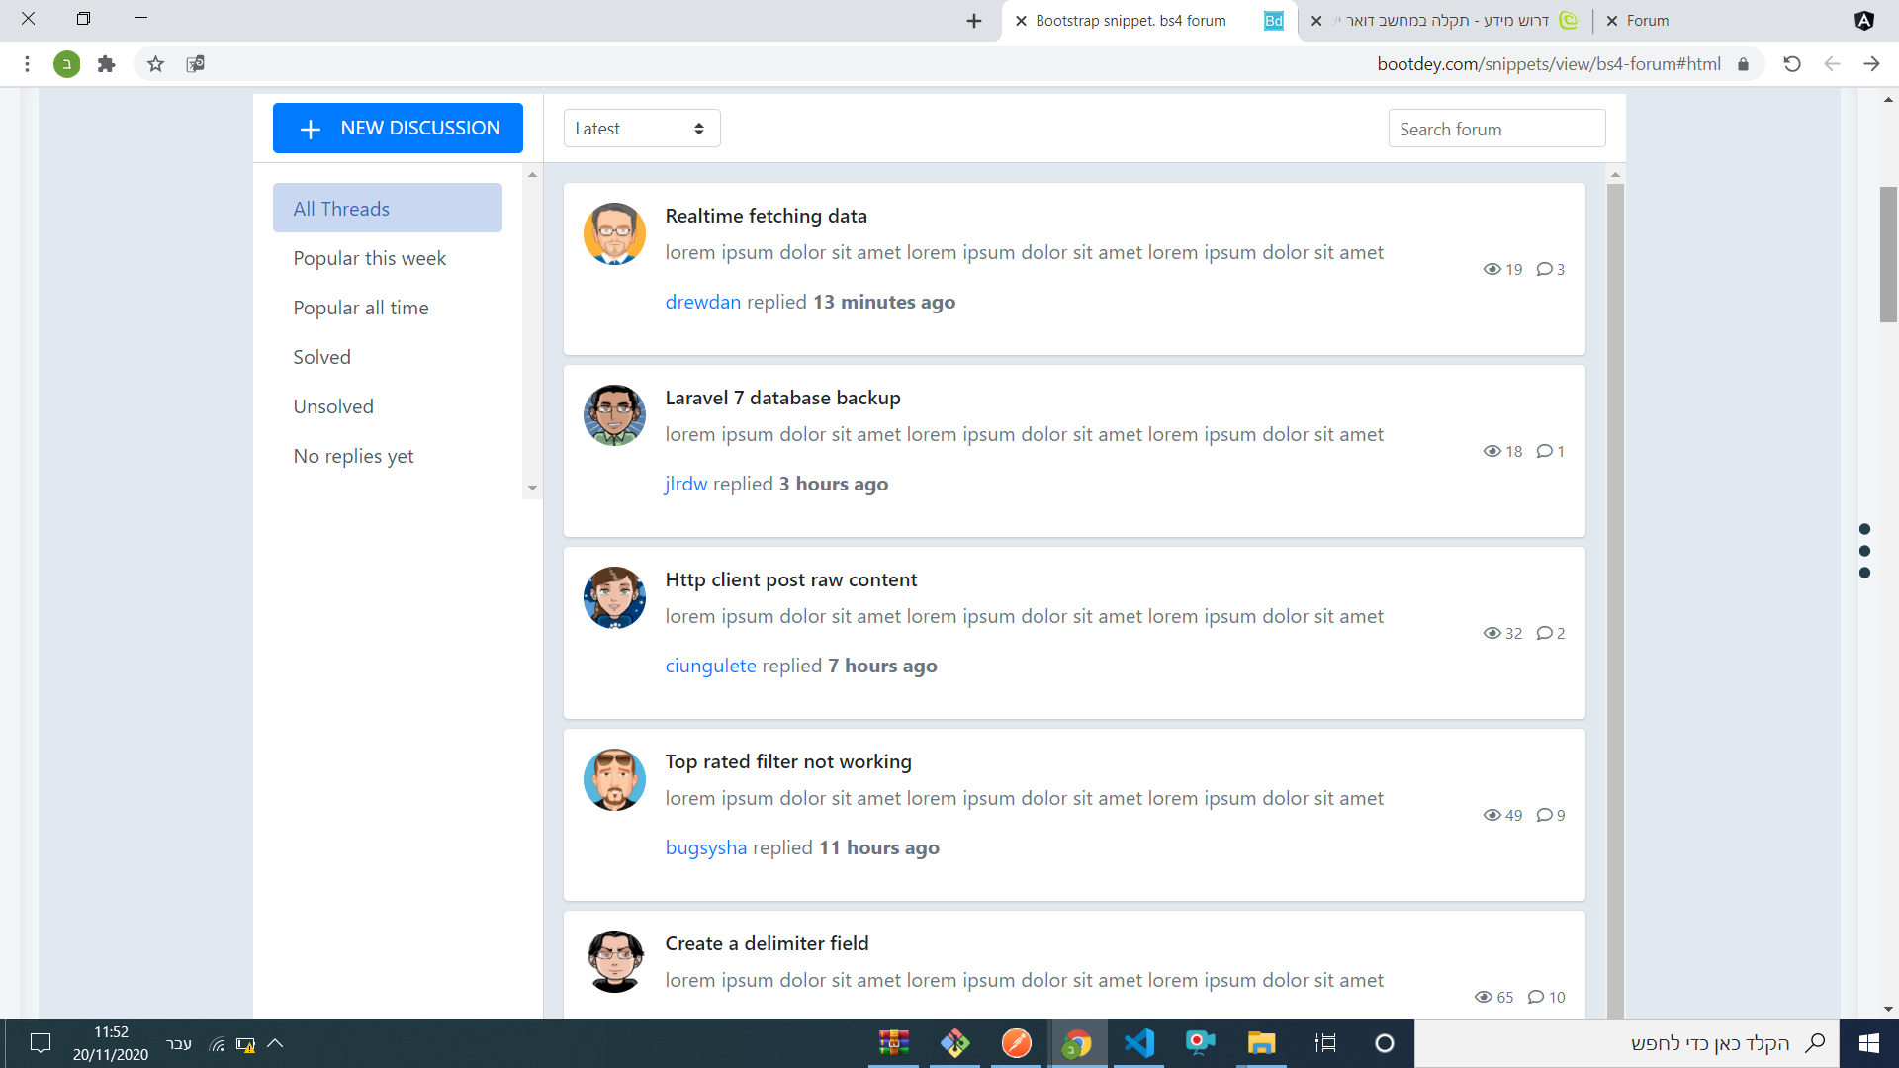Open the drewdan user profile link
The height and width of the screenshot is (1068, 1899).
[x=702, y=302]
